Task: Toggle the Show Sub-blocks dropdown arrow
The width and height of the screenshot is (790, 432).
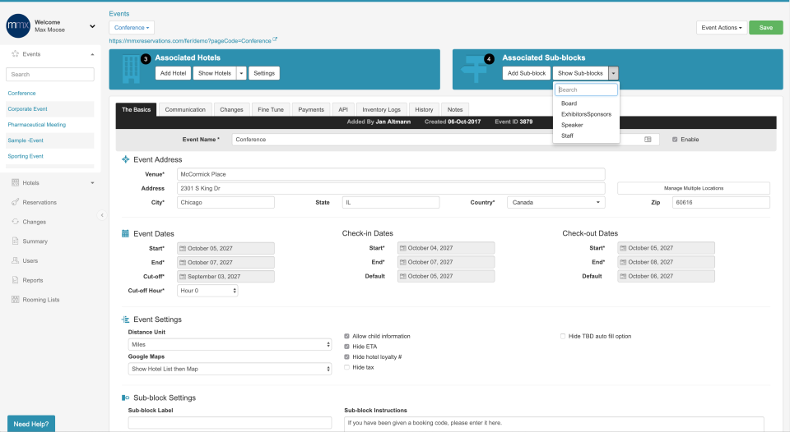Action: tap(613, 73)
